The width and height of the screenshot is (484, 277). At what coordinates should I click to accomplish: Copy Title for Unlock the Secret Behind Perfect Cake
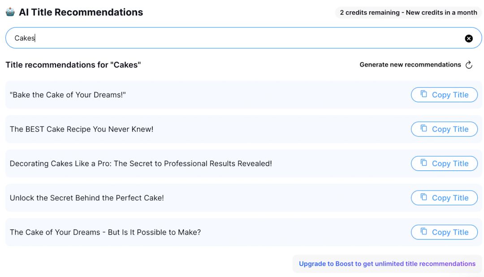444,198
